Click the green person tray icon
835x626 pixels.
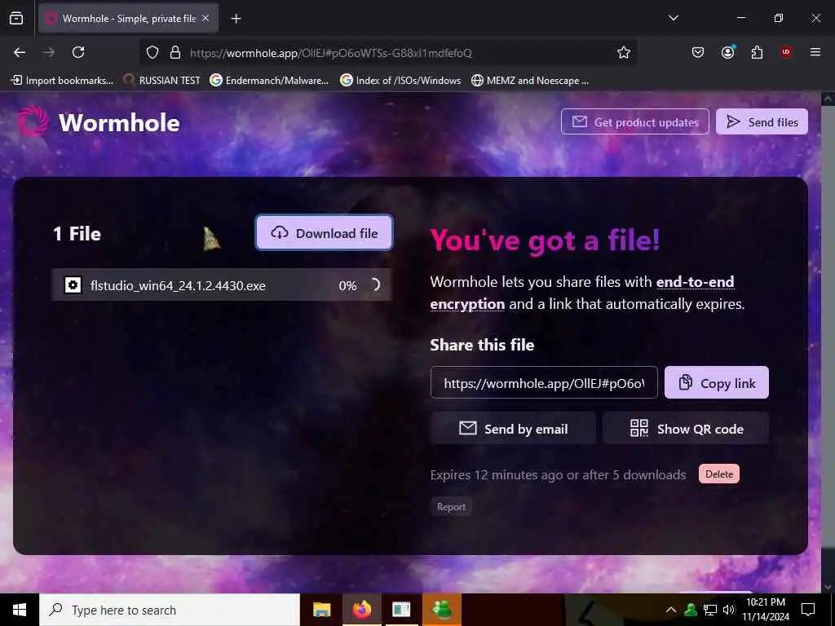pos(691,610)
